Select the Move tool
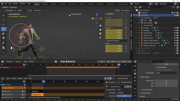Viewport: 180px width, 101px height. point(4,24)
